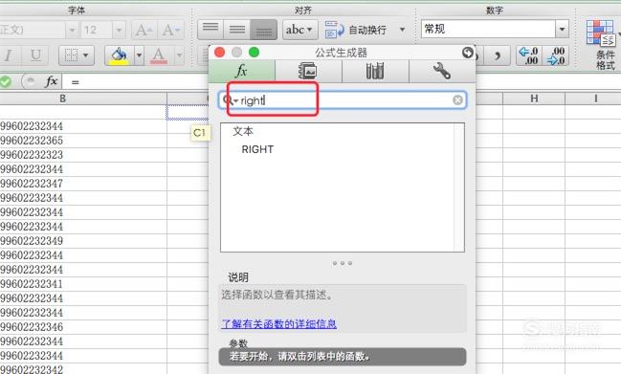Click the green zoom button of 公式生成器
This screenshot has height=374, width=621.
(x=254, y=53)
